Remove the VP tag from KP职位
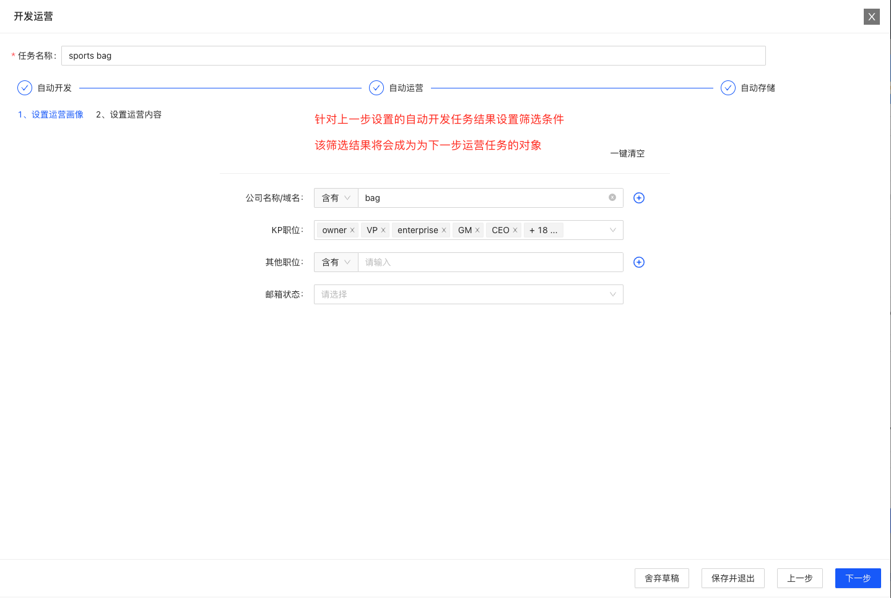 383,230
